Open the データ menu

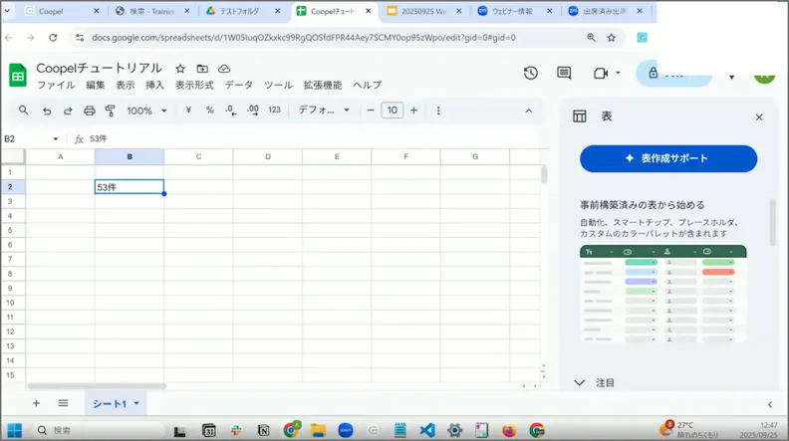238,85
